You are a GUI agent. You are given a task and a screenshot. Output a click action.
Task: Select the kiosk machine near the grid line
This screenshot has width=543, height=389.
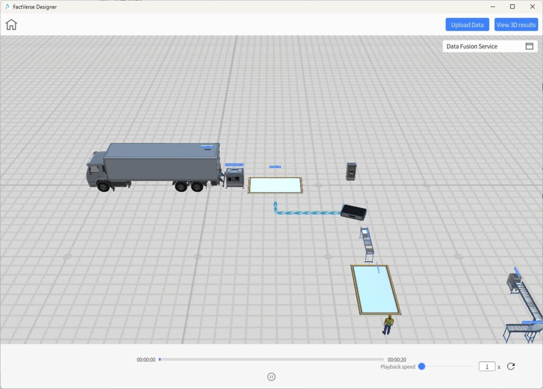coord(351,171)
